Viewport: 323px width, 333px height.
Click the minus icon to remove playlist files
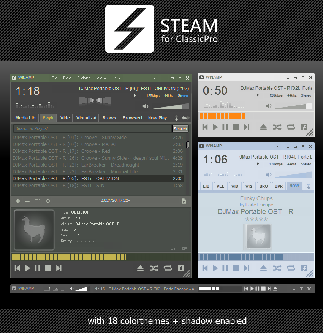[x=27, y=201]
